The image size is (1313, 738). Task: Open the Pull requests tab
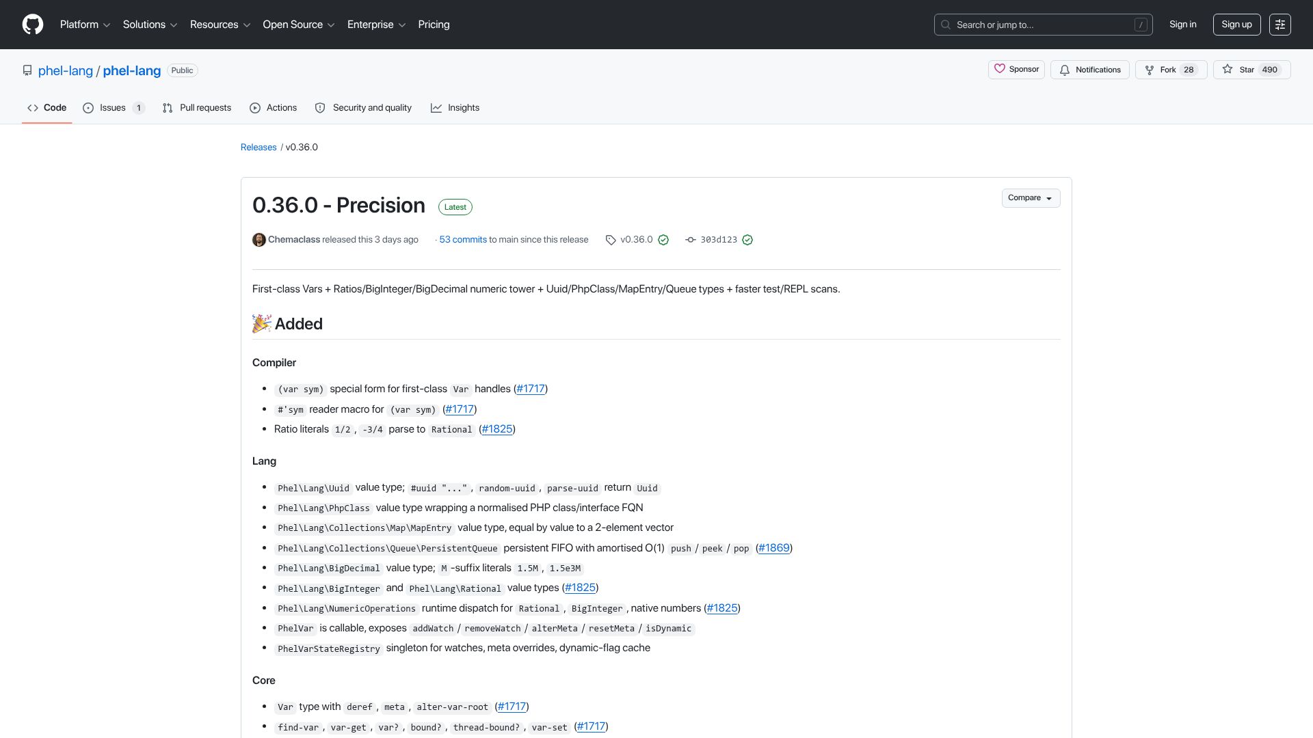click(x=197, y=108)
